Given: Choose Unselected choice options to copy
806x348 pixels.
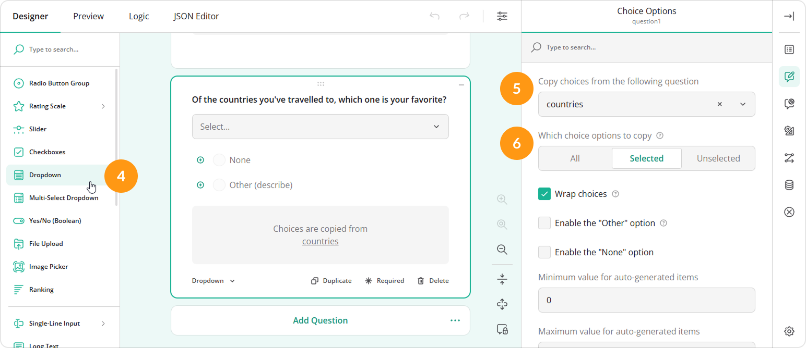Looking at the screenshot, I should click(x=718, y=158).
